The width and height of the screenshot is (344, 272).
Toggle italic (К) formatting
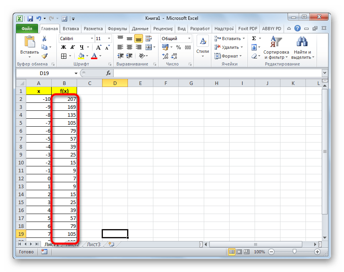tap(72, 47)
